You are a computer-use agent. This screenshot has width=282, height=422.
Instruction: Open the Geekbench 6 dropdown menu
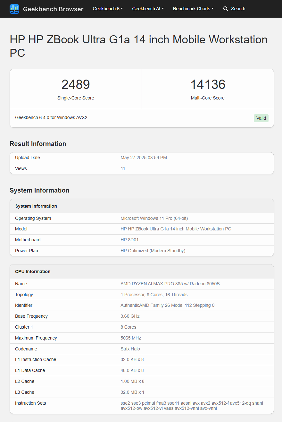pos(108,9)
